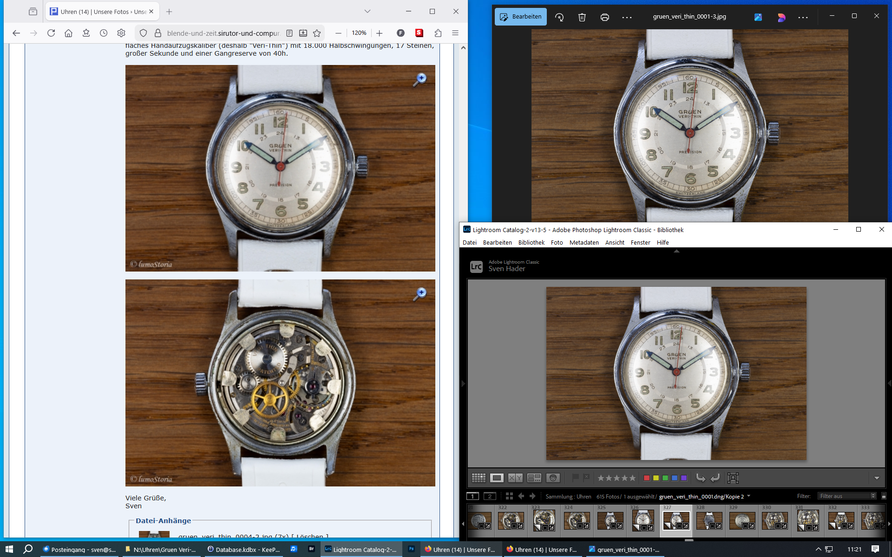
Task: Open people face view in Lightroom
Action: point(553,478)
